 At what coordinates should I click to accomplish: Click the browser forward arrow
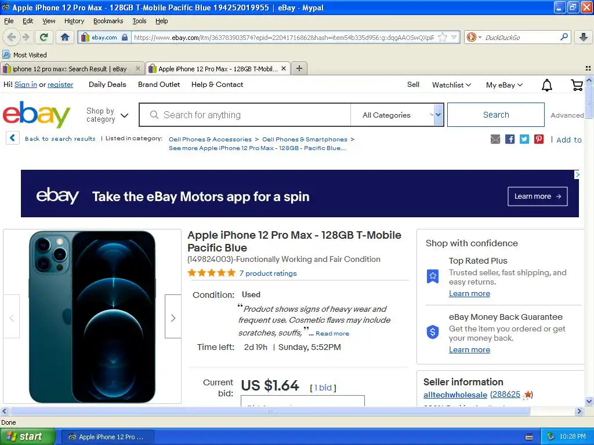click(26, 37)
